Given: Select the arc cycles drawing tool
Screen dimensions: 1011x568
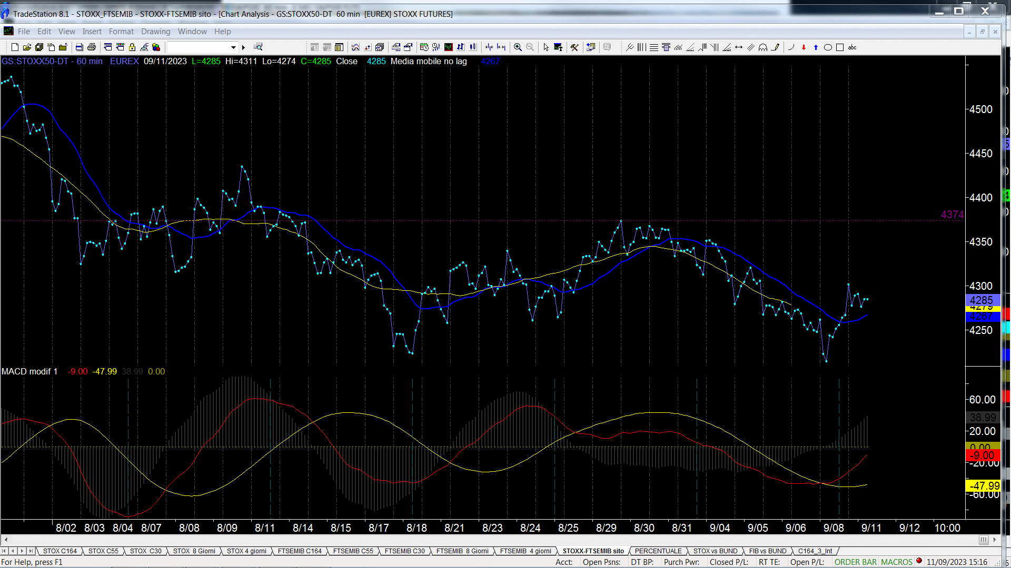Looking at the screenshot, I should (763, 47).
